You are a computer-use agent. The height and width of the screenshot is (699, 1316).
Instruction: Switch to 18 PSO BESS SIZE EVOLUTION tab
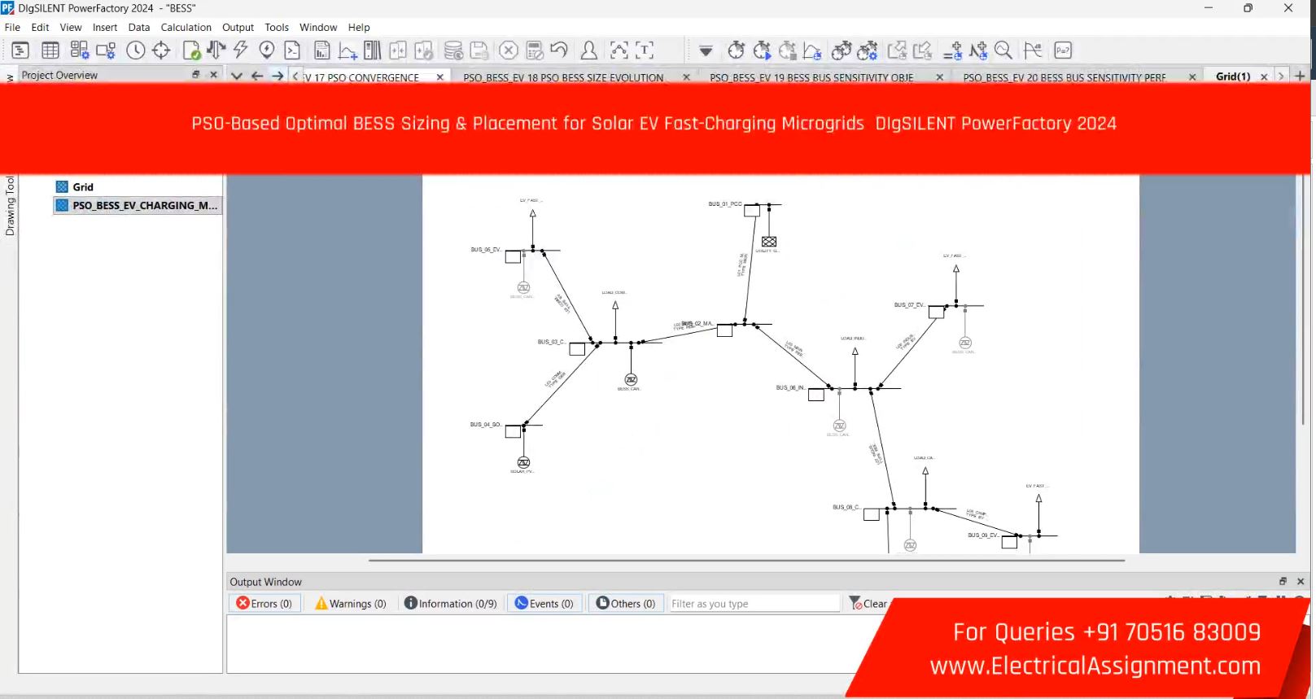tap(563, 77)
